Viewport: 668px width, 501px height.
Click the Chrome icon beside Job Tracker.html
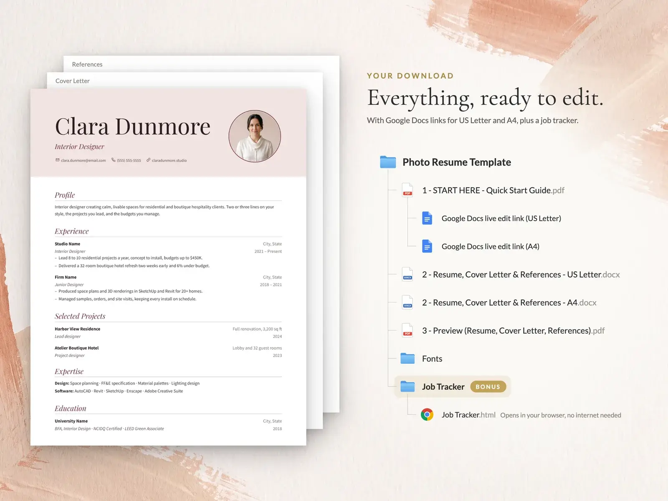click(427, 415)
